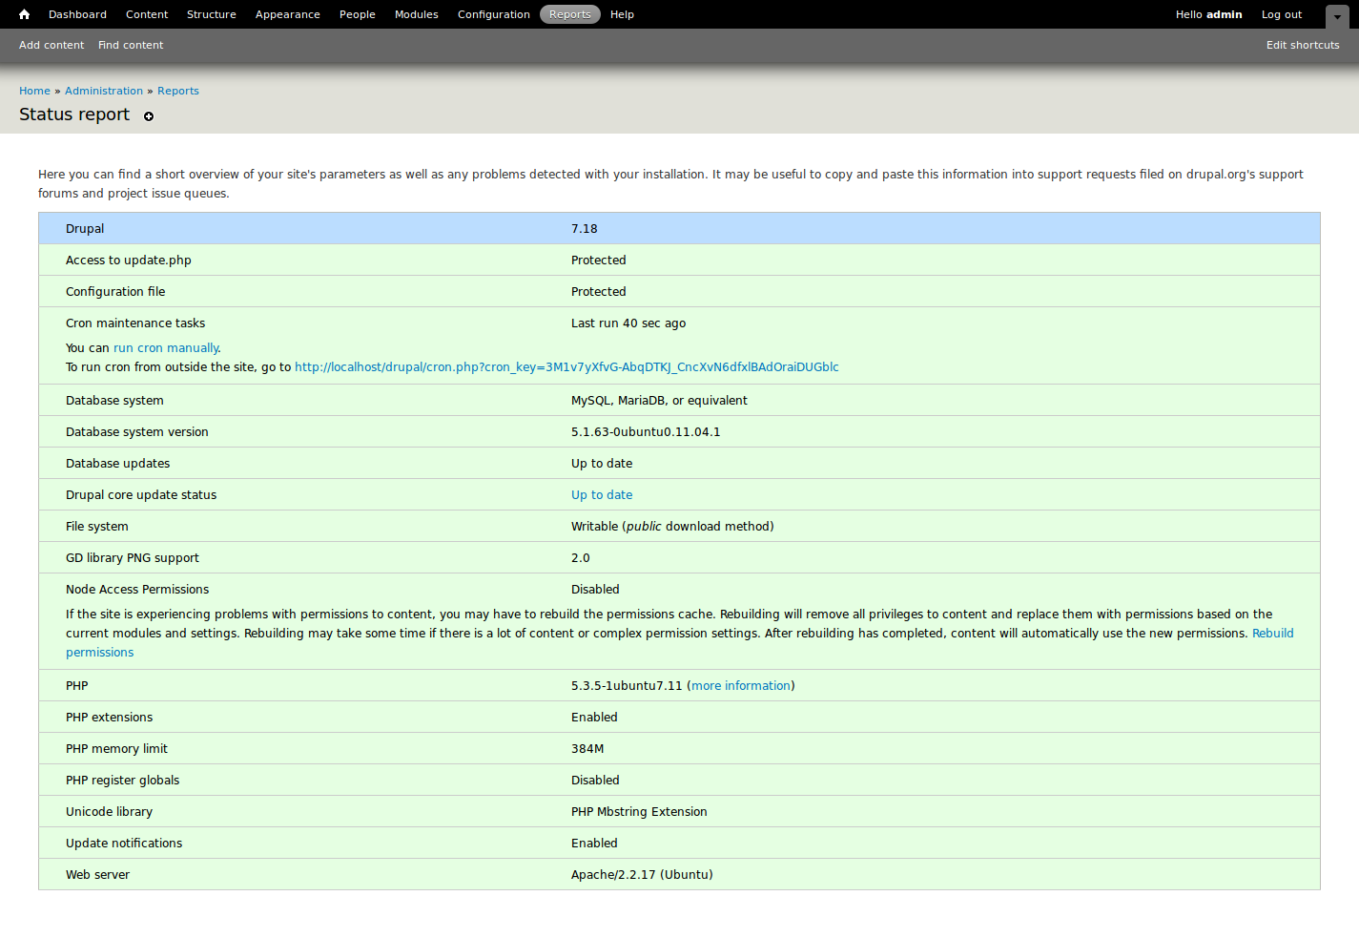The image size is (1359, 938).
Task: Open the Help menu
Action: 622,13
